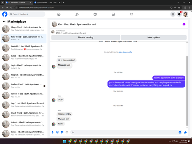Choose a sticker icon in composer
The height and width of the screenshot is (144, 192).
[x=62, y=132]
